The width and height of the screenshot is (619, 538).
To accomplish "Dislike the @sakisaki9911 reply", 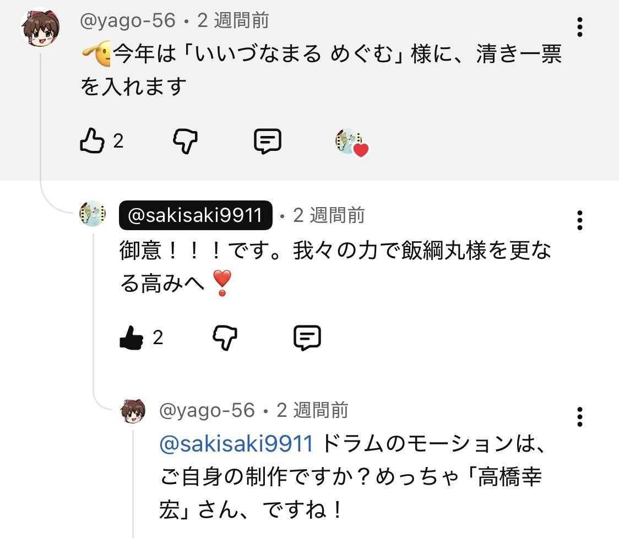I will (225, 337).
